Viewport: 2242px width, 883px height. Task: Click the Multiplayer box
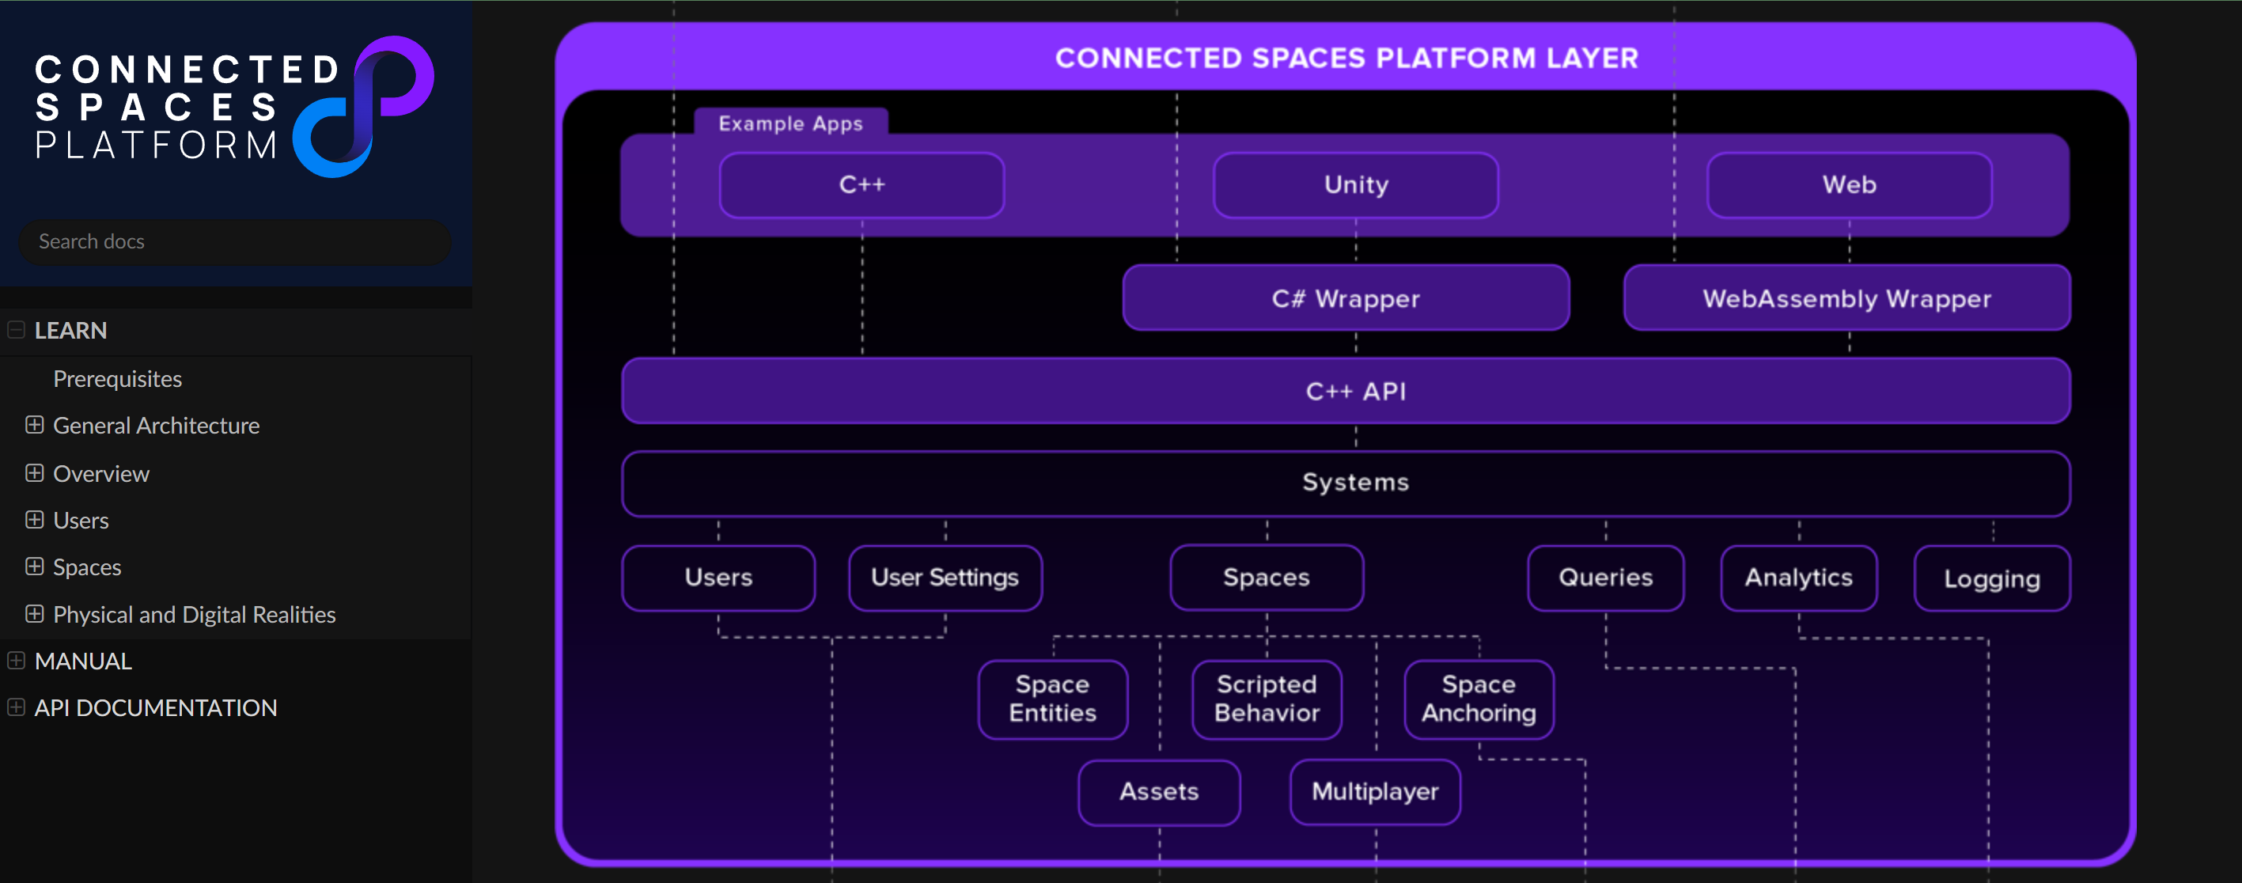pos(1375,793)
